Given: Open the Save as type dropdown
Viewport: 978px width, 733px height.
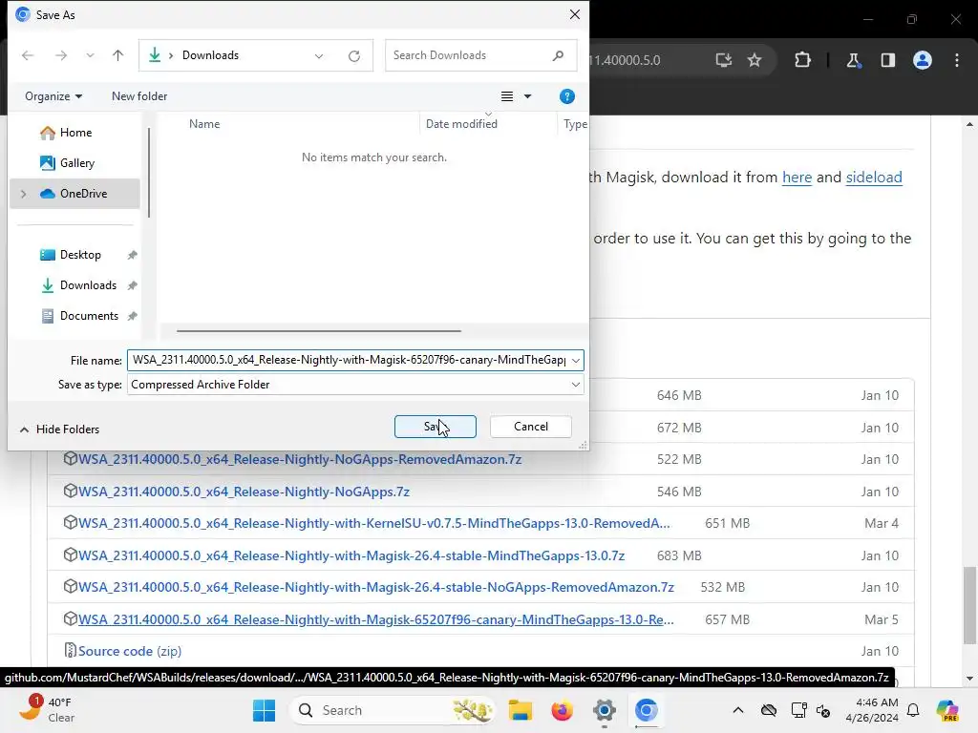Looking at the screenshot, I should [355, 385].
